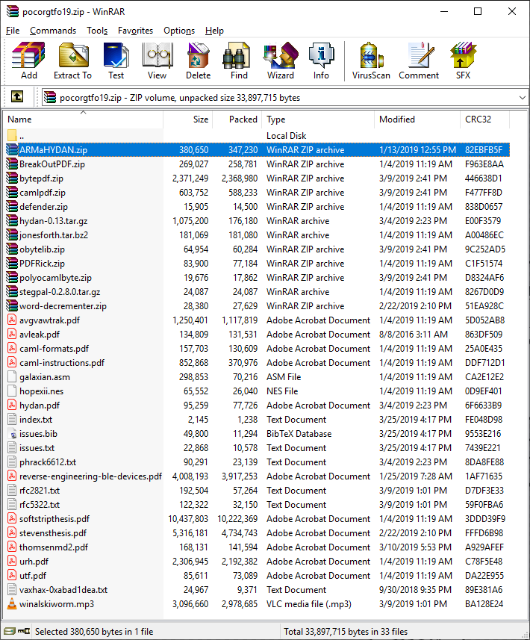The image size is (530, 640).
Task: Click the Add toolbar icon
Action: tap(29, 60)
